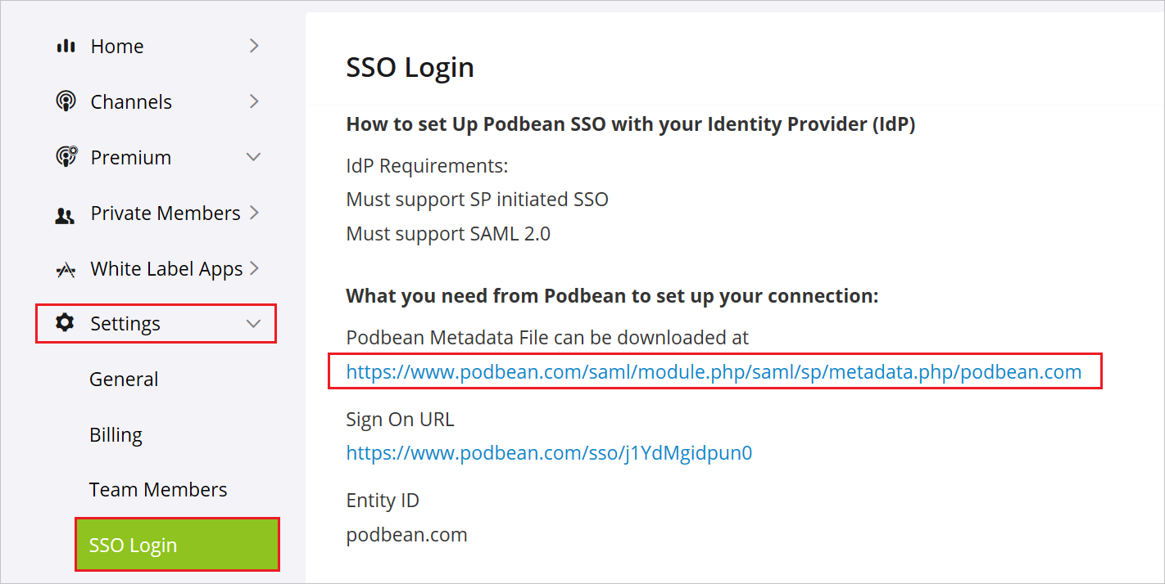Select the SSO Login menu item

[x=134, y=544]
